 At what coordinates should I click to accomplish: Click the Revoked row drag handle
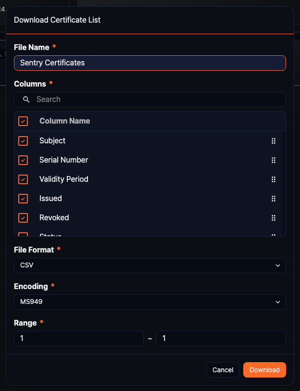click(274, 218)
